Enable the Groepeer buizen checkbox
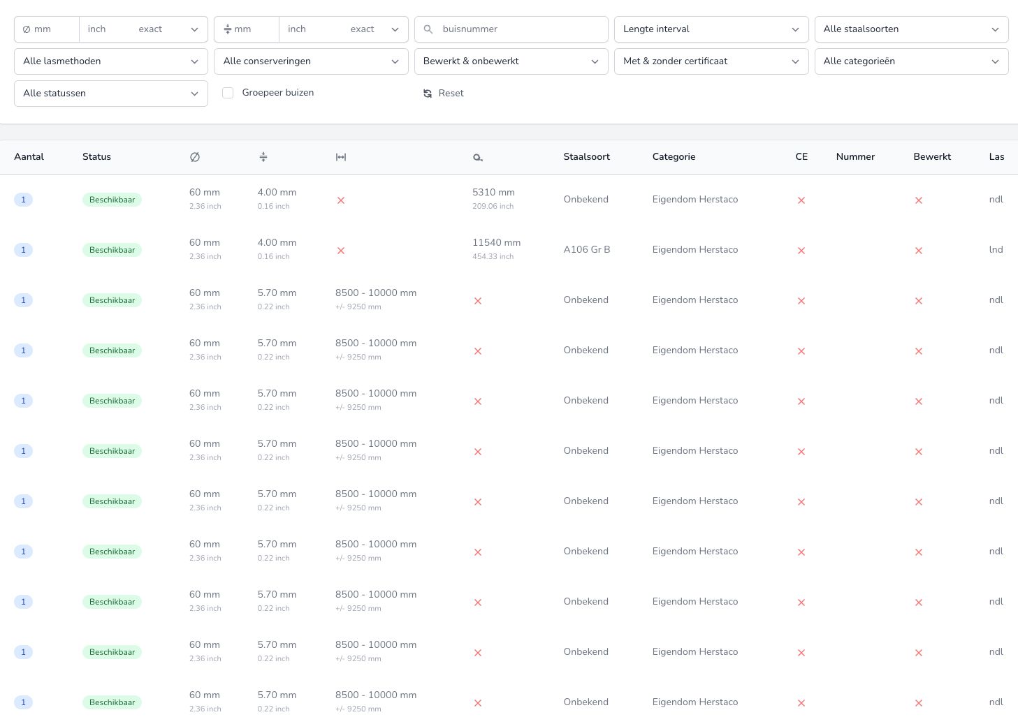This screenshot has height=724, width=1018. point(228,93)
